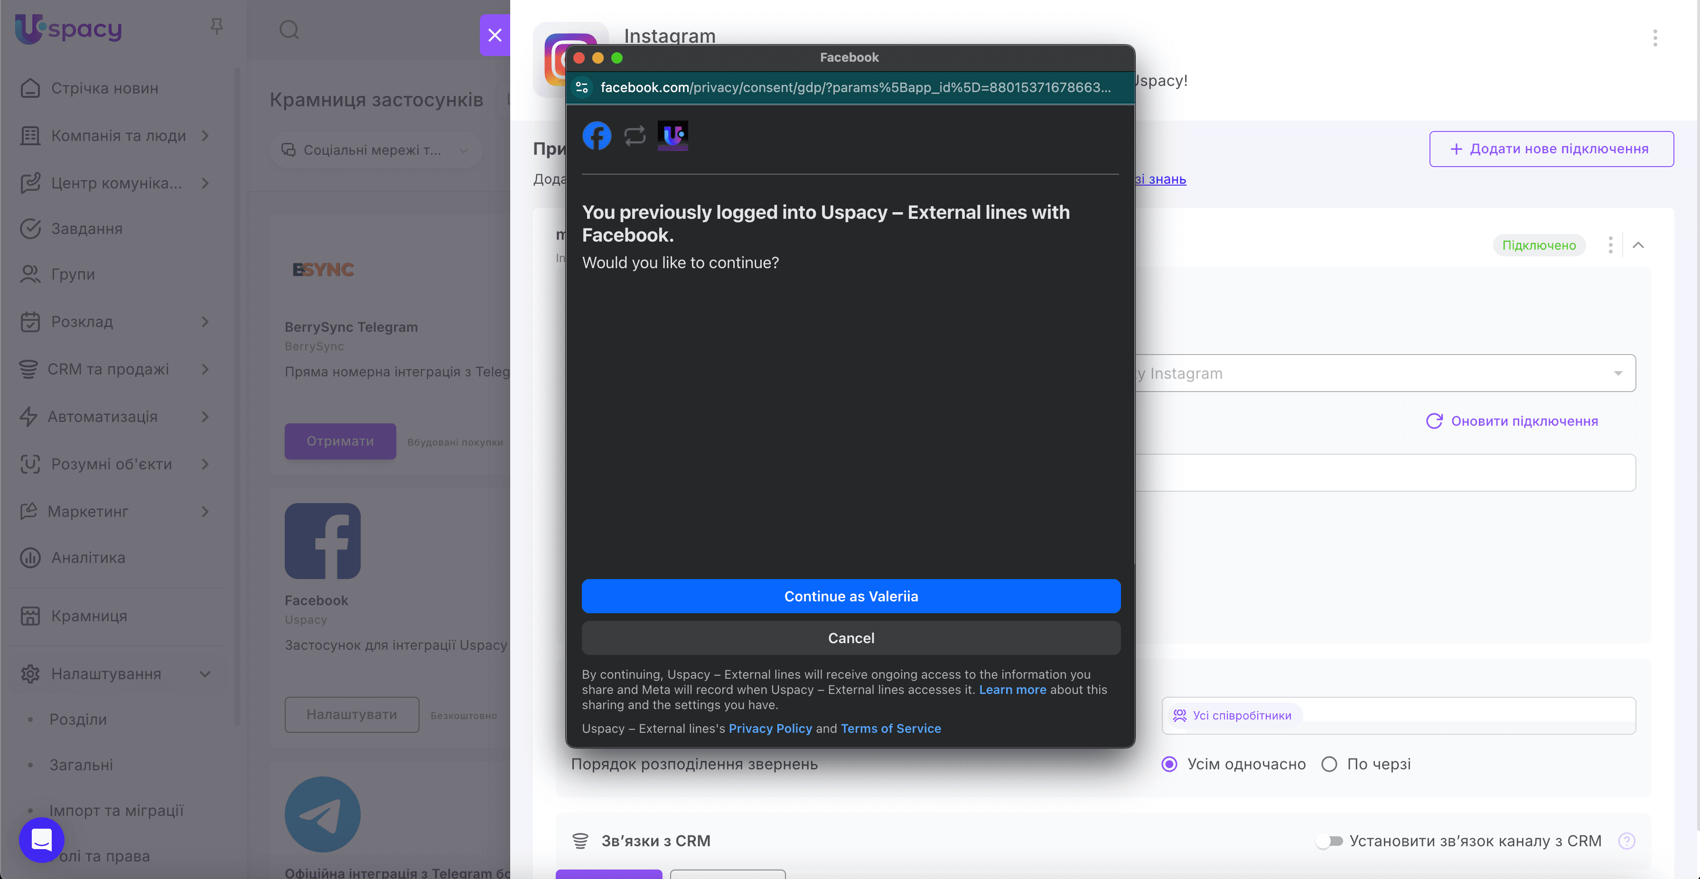This screenshot has height=879, width=1700.
Task: Open 'Стрічка новин' in sidebar
Action: pyautogui.click(x=104, y=88)
